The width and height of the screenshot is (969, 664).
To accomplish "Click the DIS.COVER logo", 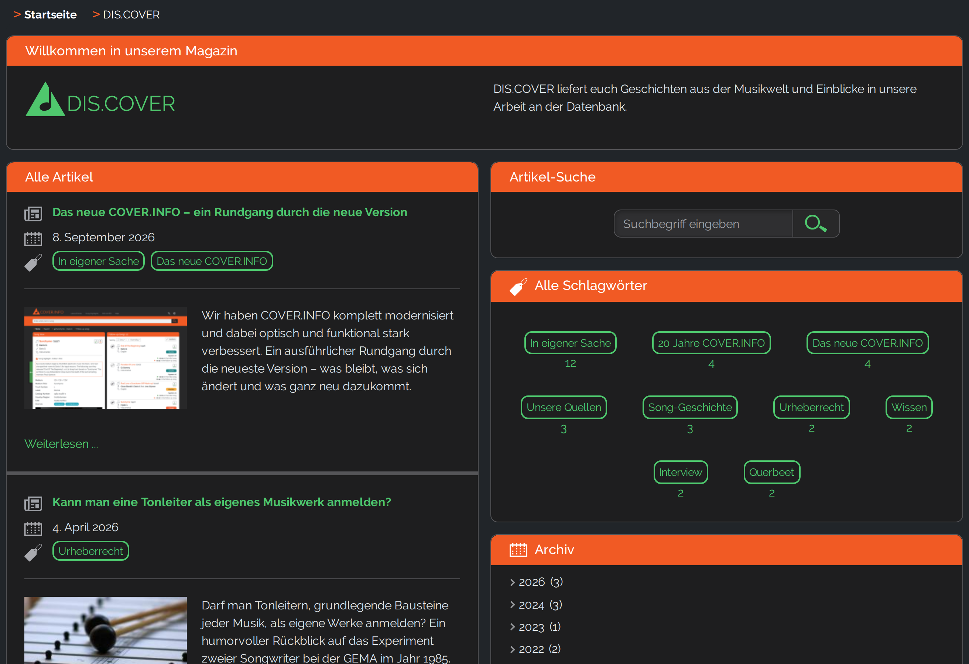I will point(100,99).
